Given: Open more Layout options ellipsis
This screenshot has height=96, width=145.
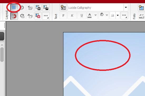Looking at the screenshot, I should tap(46, 16).
